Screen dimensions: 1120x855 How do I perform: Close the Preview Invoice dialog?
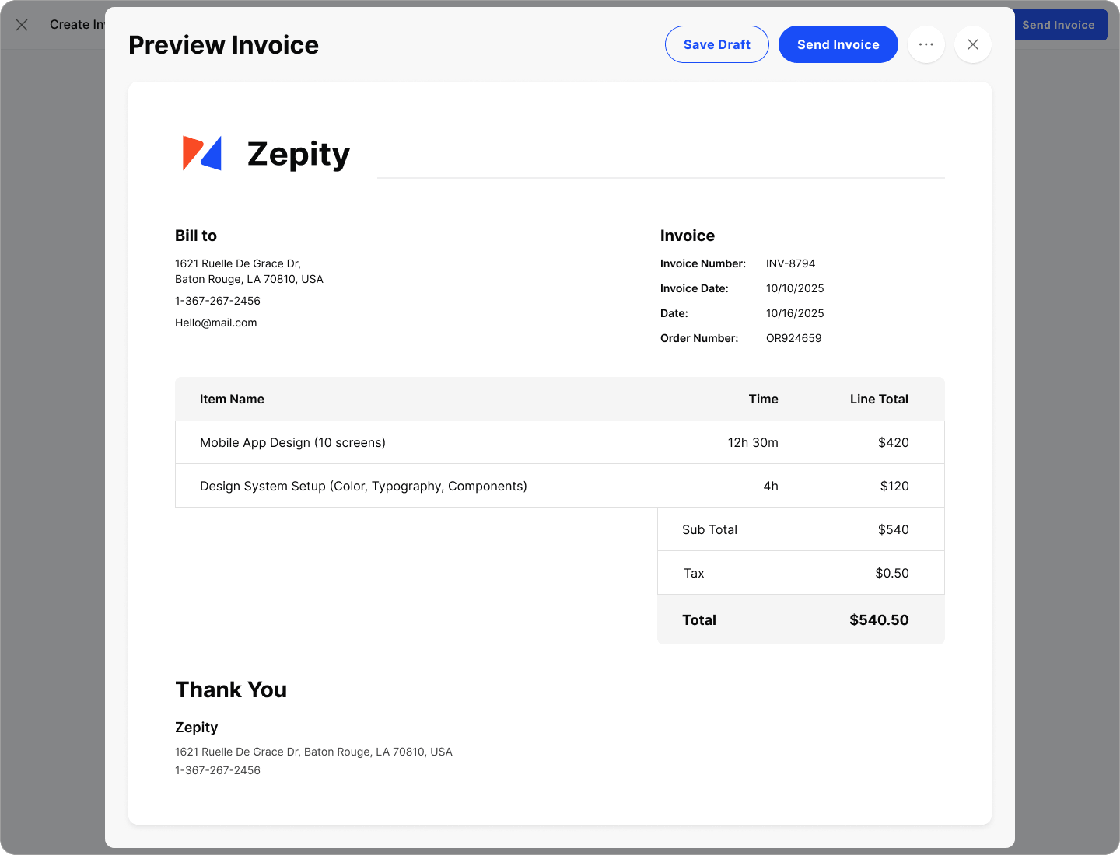(x=972, y=44)
